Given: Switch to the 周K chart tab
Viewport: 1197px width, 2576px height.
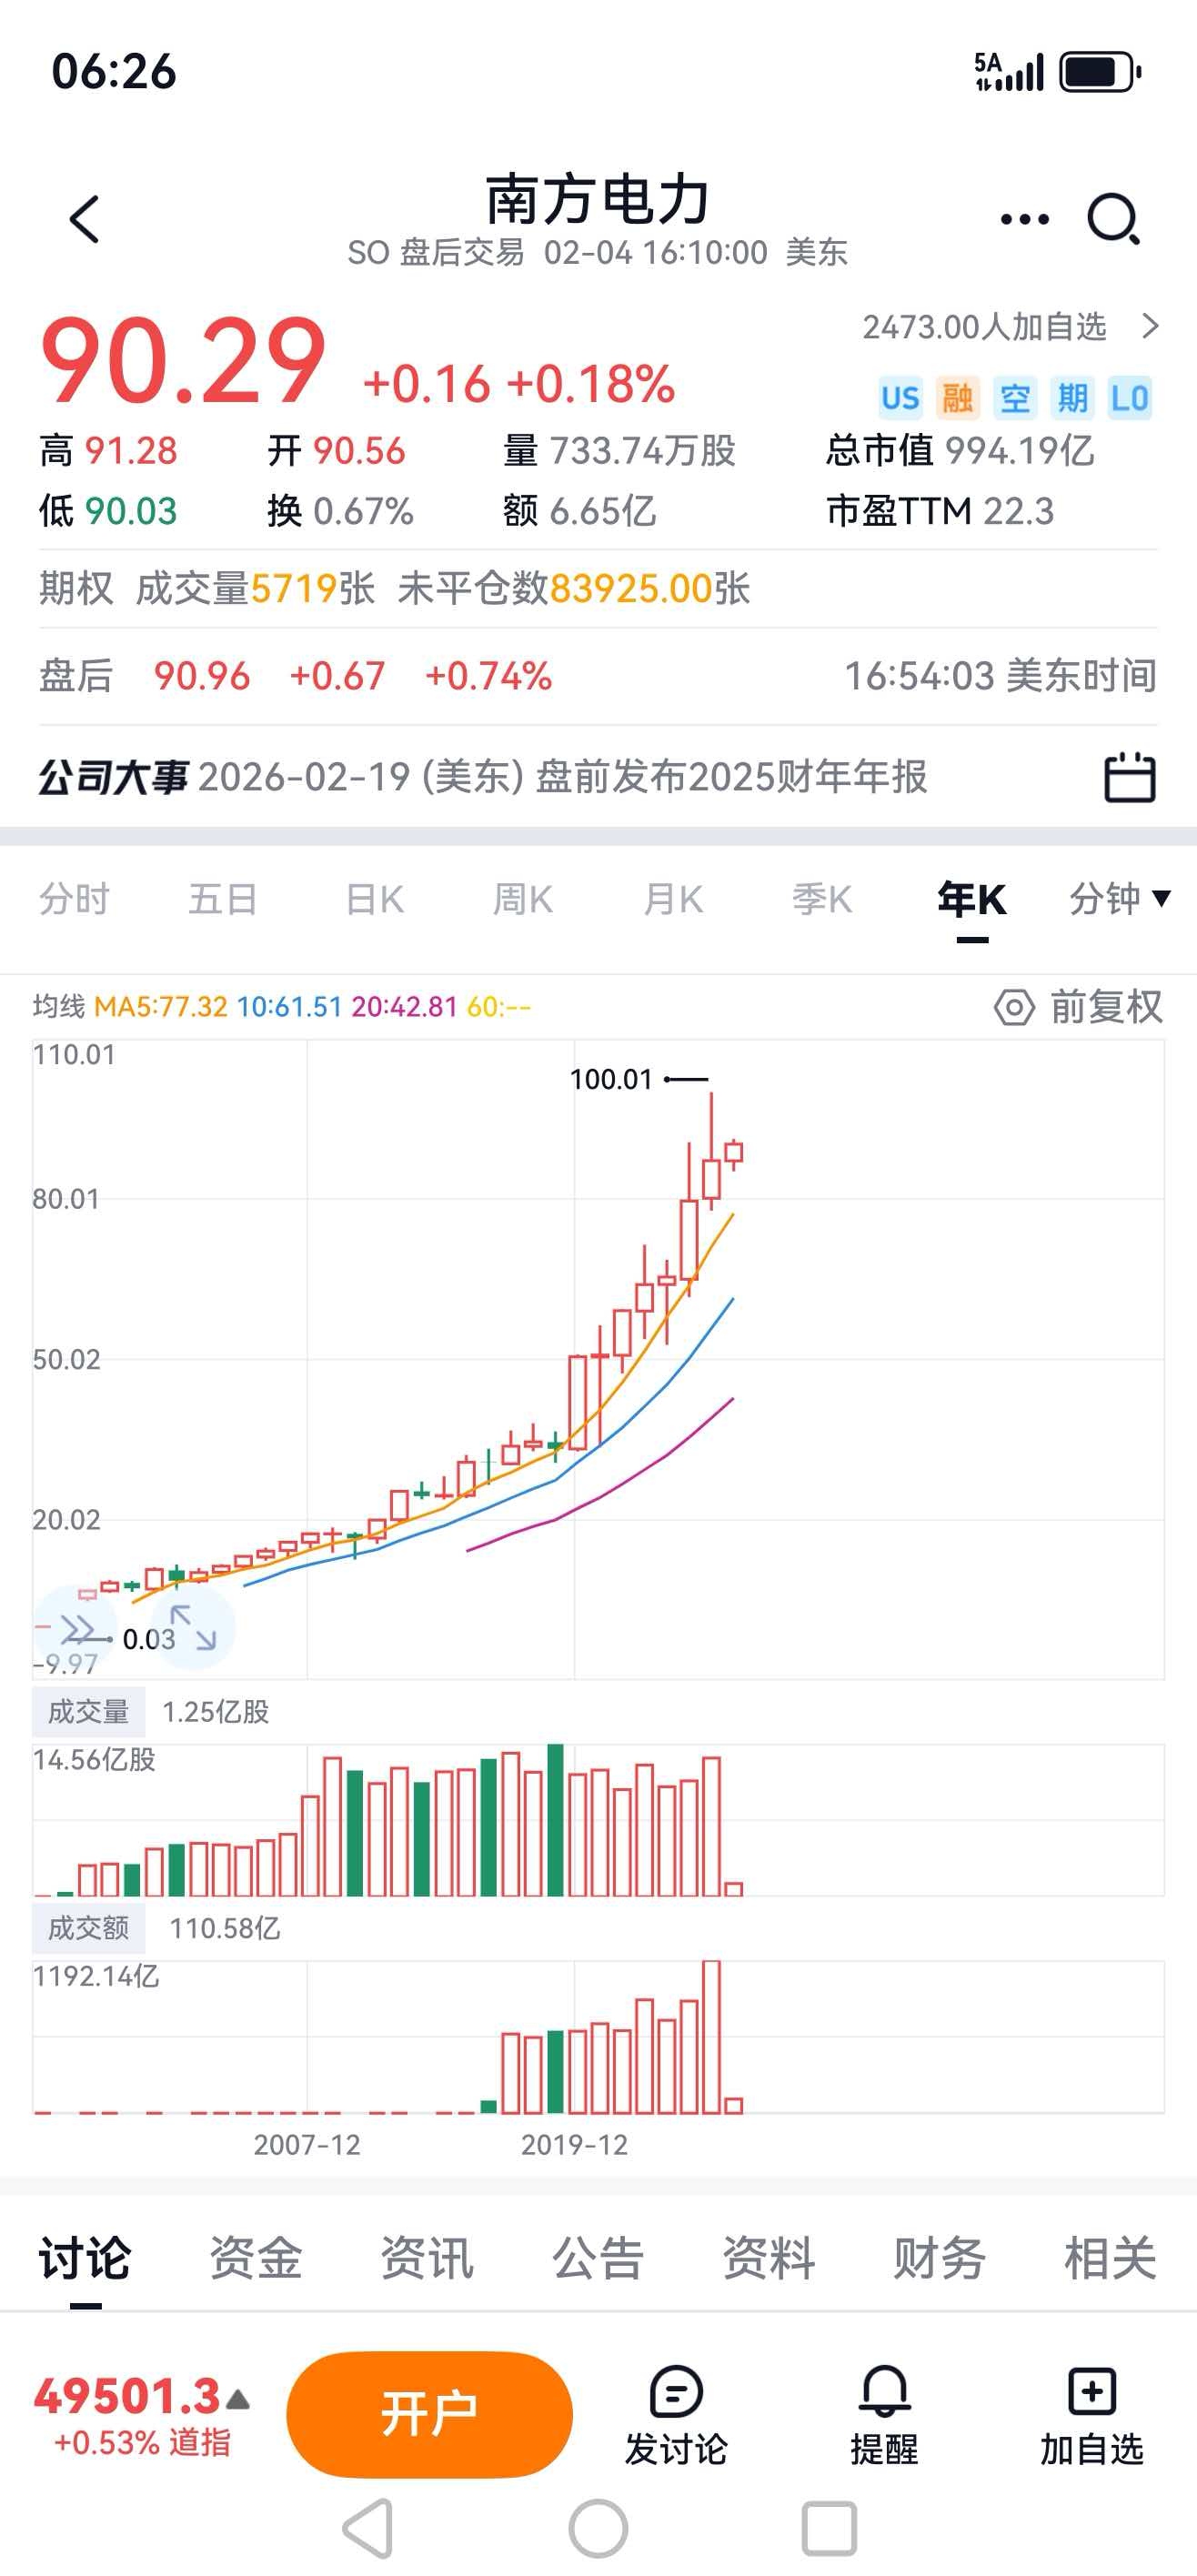Looking at the screenshot, I should (523, 899).
